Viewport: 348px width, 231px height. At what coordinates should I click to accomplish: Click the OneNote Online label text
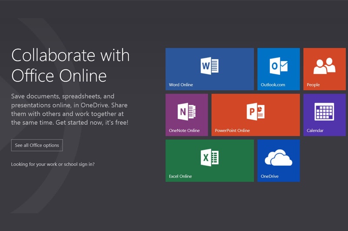click(184, 130)
